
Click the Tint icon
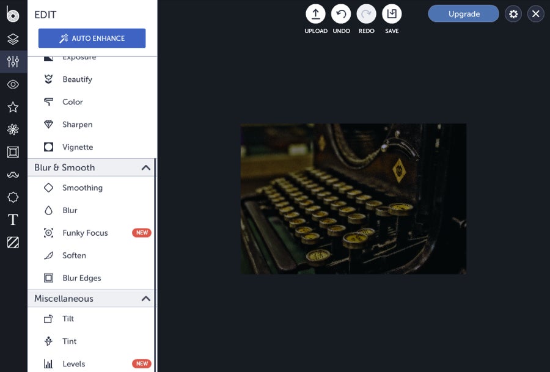coord(48,341)
